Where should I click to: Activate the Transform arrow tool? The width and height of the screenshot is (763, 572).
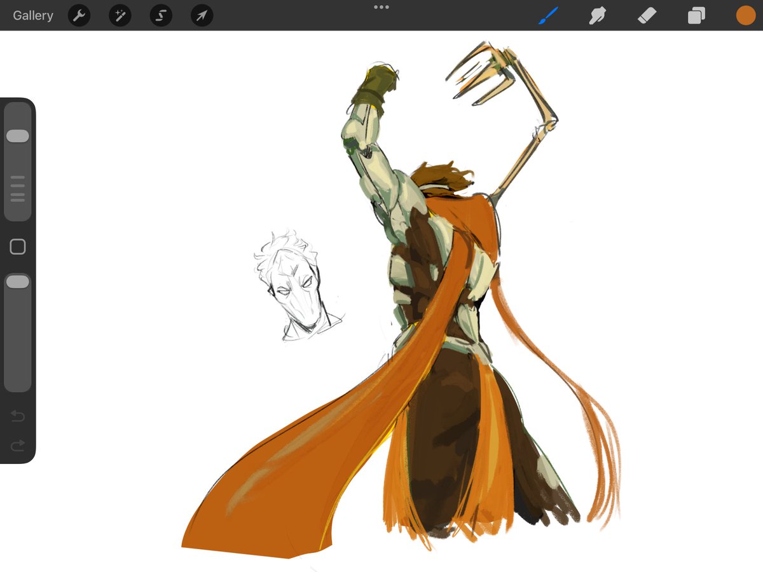click(202, 16)
